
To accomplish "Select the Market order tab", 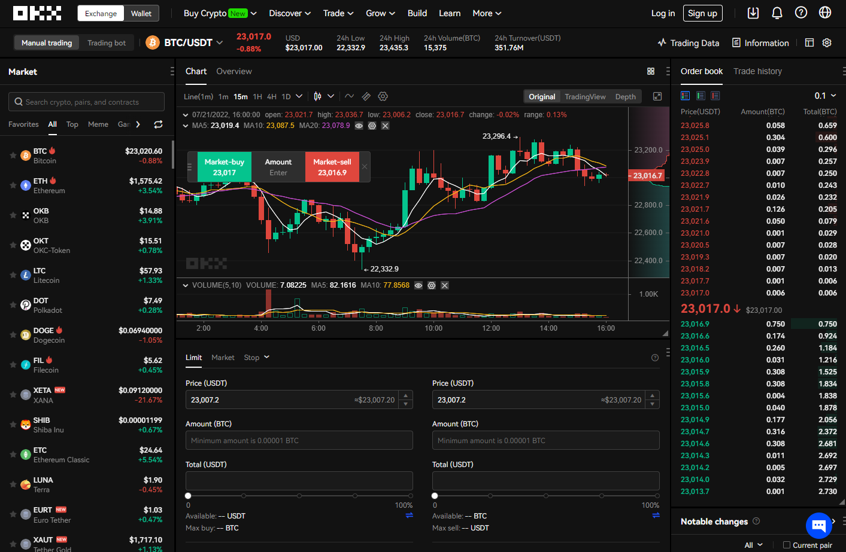I will click(223, 358).
